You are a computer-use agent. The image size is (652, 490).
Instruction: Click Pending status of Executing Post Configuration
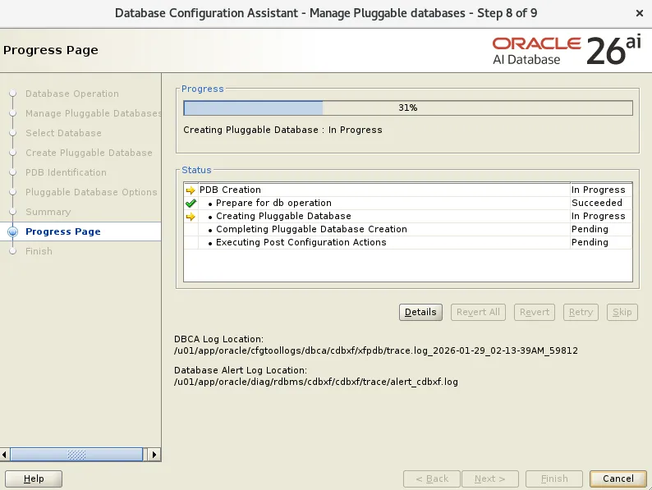600,242
